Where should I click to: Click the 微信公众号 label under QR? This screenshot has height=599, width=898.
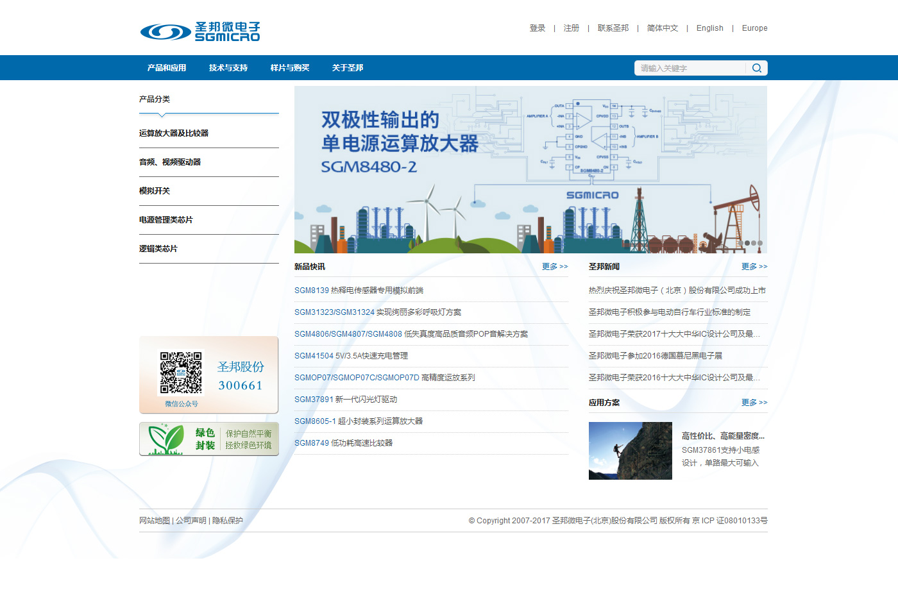click(182, 404)
